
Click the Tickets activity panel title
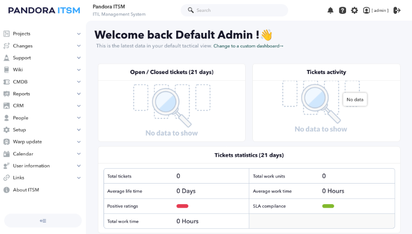[327, 72]
